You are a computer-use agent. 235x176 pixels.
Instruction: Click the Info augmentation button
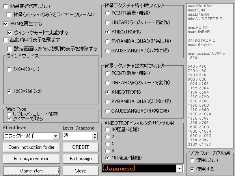[x=32, y=159]
